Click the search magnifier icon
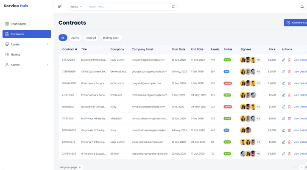Image resolution: width=307 pixels, height=170 pixels. (173, 7)
